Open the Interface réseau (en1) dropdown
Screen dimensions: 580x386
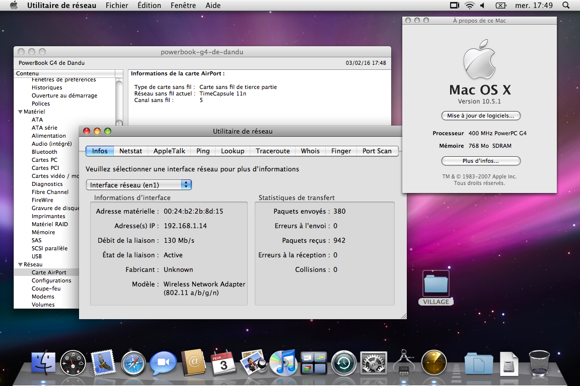click(x=139, y=184)
